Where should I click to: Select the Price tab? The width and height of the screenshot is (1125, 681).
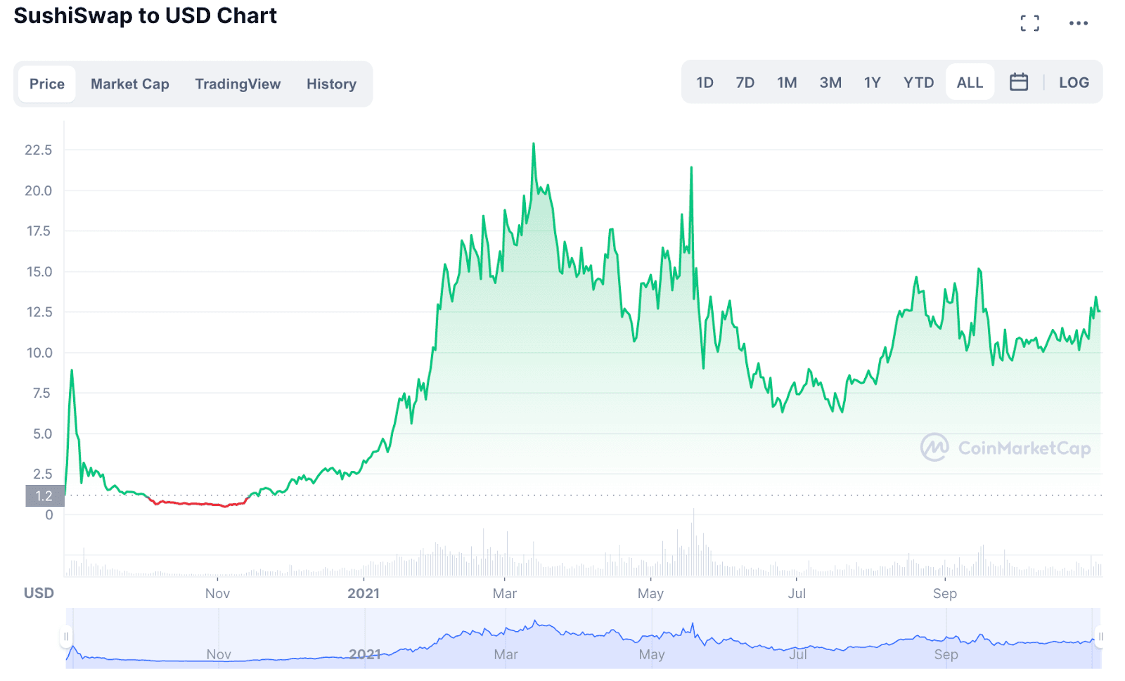coord(47,84)
